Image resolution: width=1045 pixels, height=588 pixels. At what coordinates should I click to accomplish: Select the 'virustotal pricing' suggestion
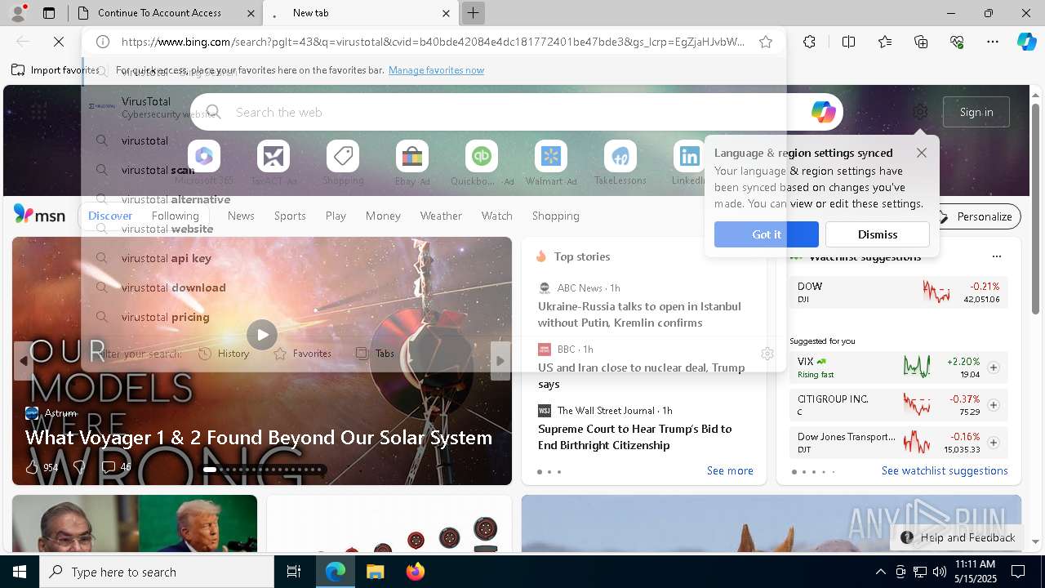click(433, 317)
